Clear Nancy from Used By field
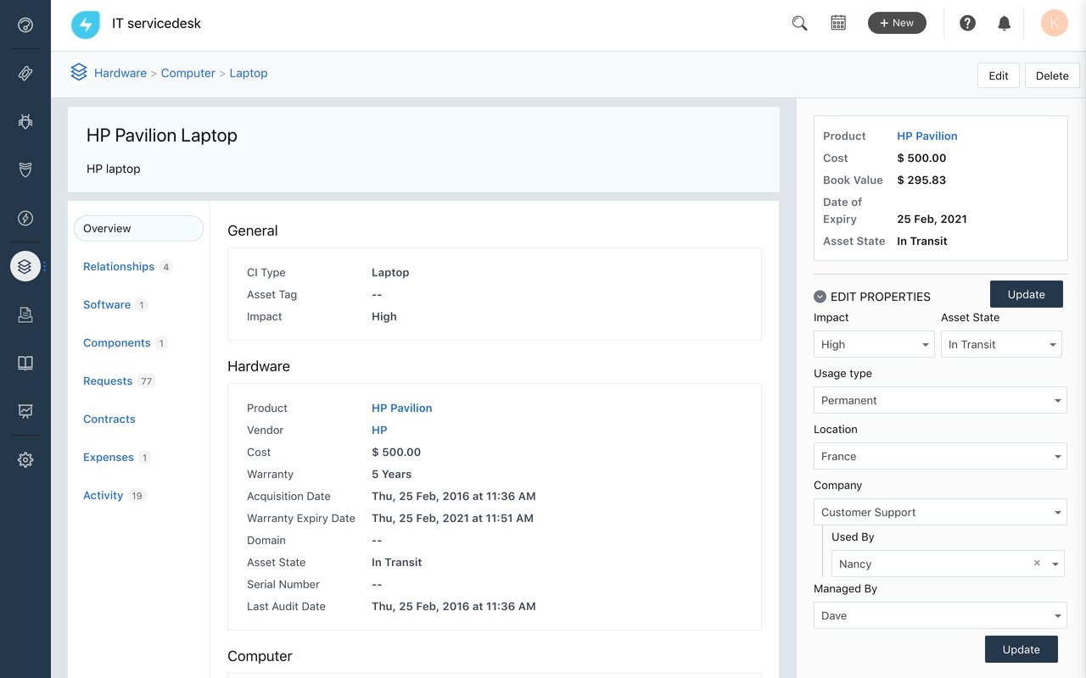 (1037, 563)
